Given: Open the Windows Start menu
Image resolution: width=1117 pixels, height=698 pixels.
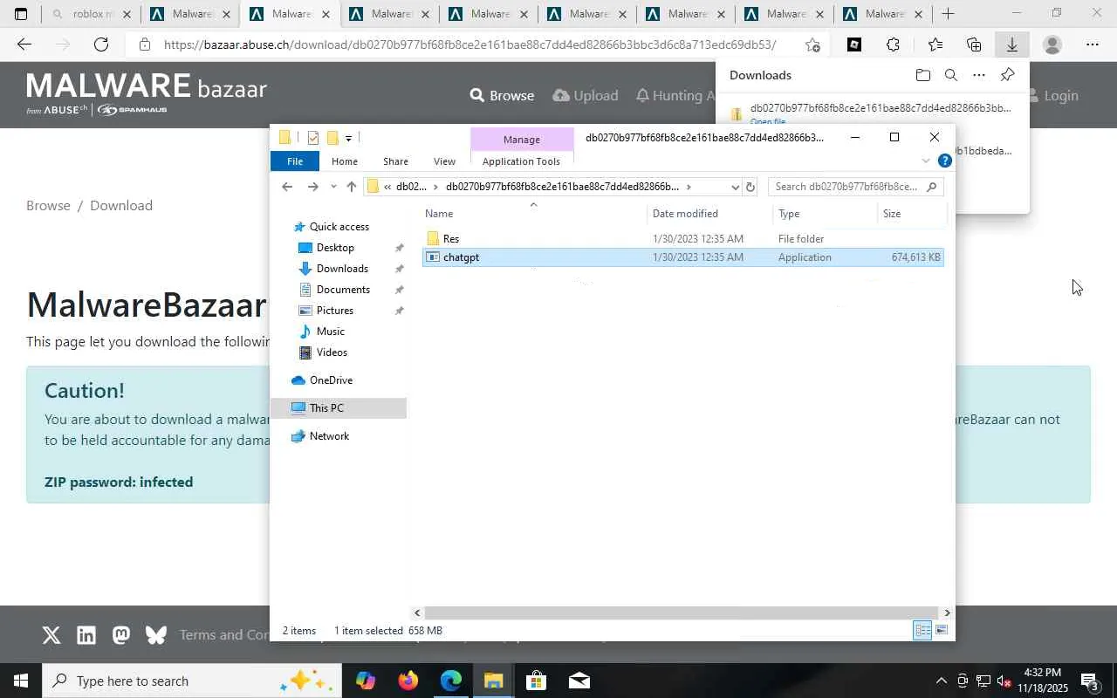Looking at the screenshot, I should point(21,681).
